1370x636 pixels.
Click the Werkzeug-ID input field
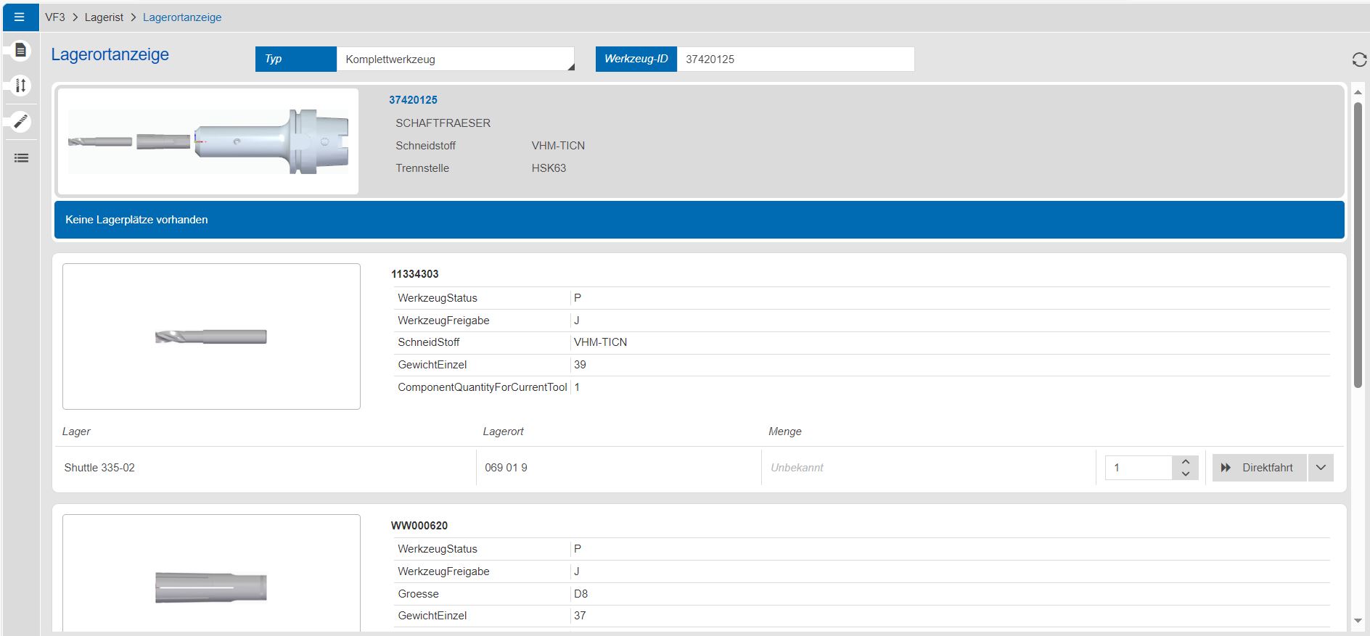coord(795,59)
